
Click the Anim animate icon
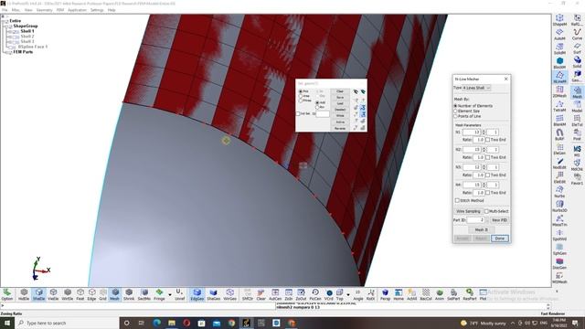tap(440, 294)
